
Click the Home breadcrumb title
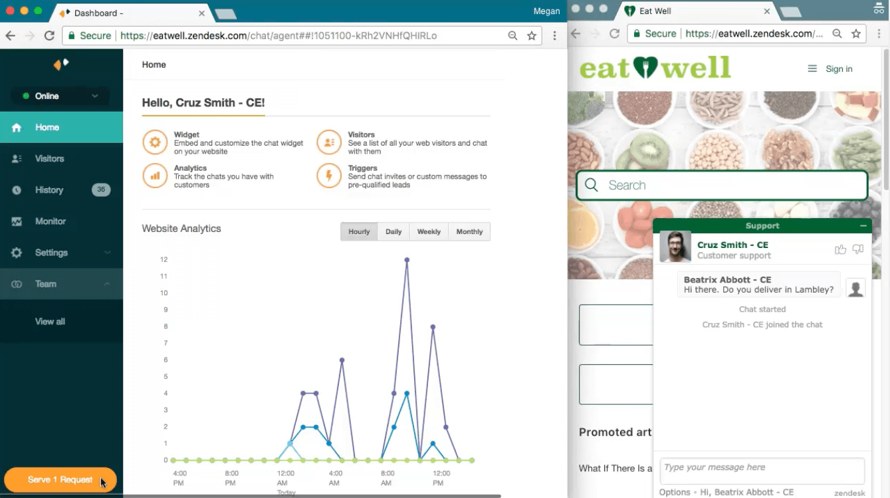(154, 65)
